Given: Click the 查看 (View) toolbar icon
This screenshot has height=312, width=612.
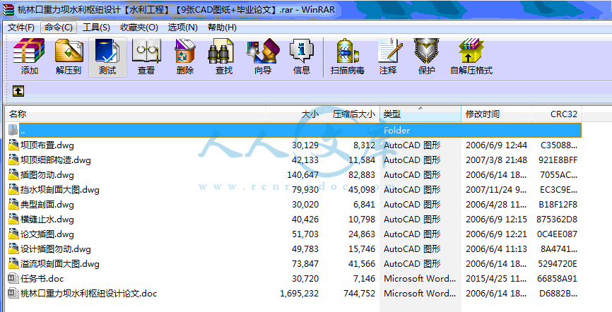Looking at the screenshot, I should (146, 51).
